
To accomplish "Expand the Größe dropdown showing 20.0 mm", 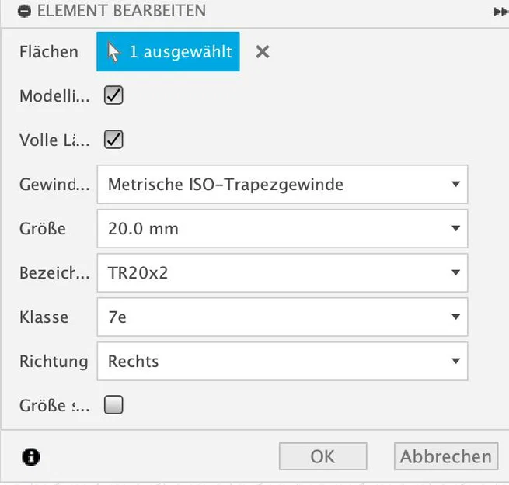I will pos(282,229).
